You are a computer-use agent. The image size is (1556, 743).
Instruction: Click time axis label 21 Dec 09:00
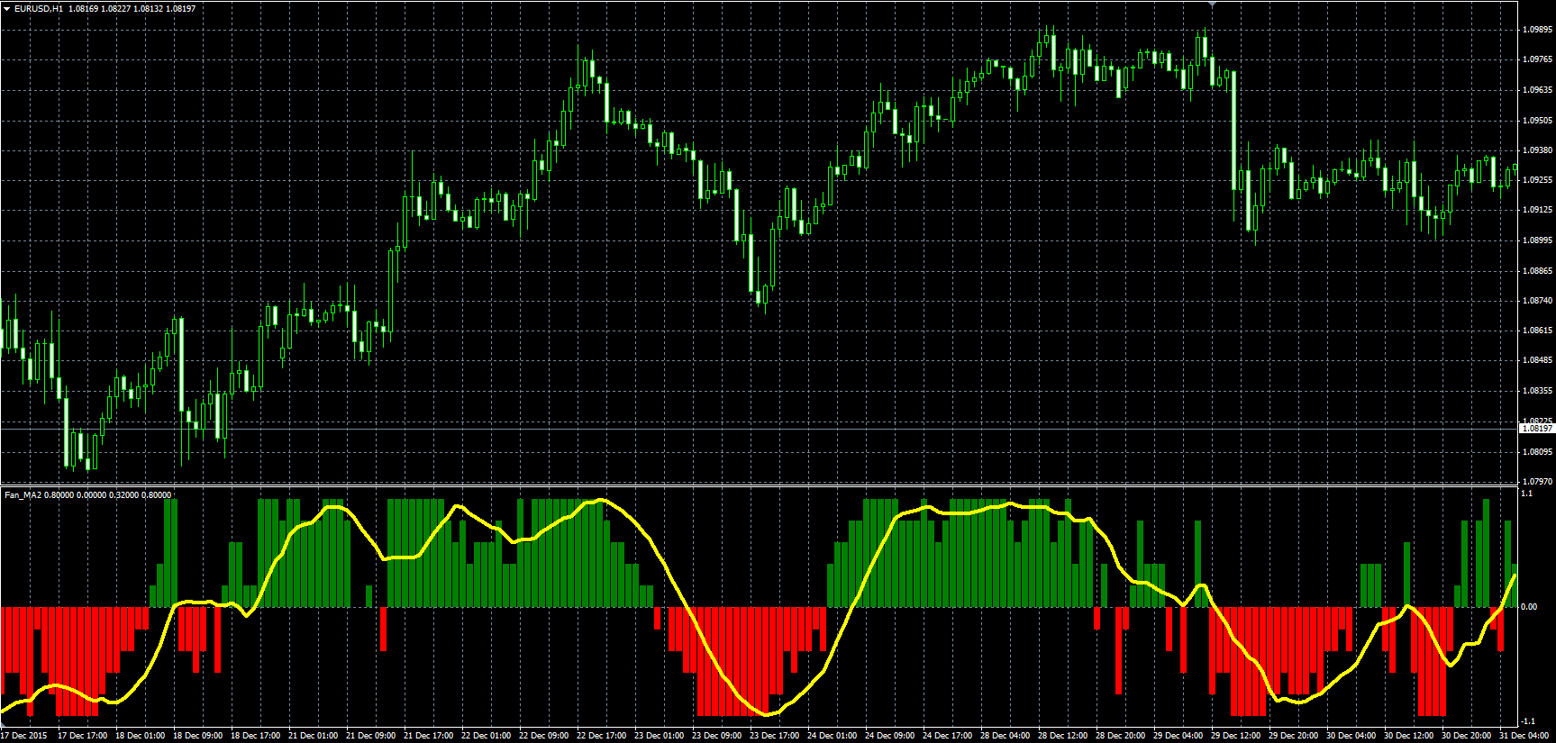coord(370,736)
